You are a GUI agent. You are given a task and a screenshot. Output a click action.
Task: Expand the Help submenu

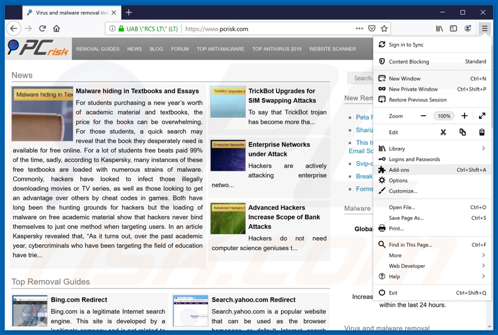click(432, 276)
